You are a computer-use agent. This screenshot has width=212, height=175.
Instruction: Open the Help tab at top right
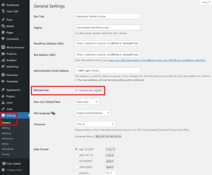point(205,2)
